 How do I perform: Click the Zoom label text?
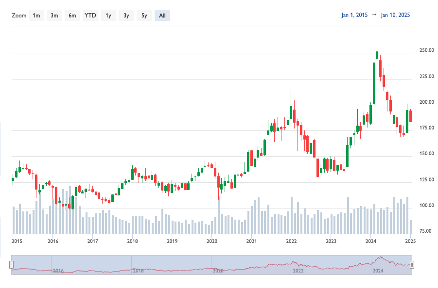[x=19, y=16]
